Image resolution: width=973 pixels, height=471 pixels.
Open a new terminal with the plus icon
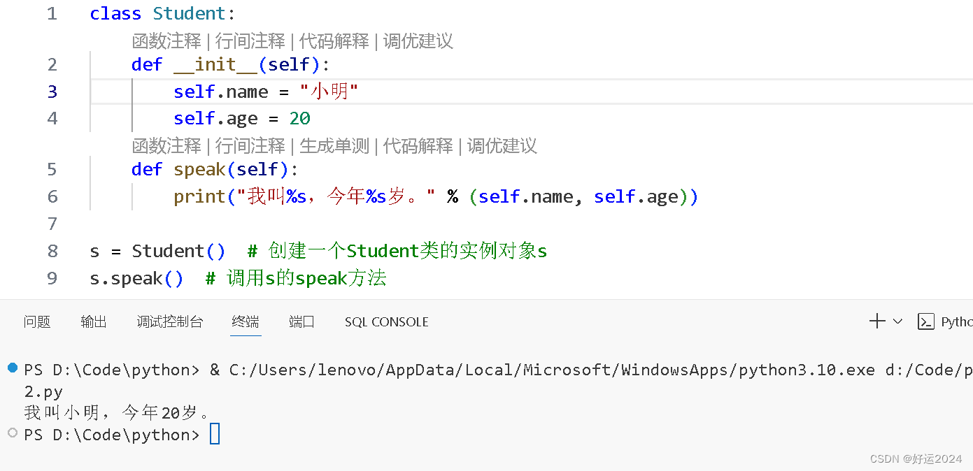click(x=876, y=321)
